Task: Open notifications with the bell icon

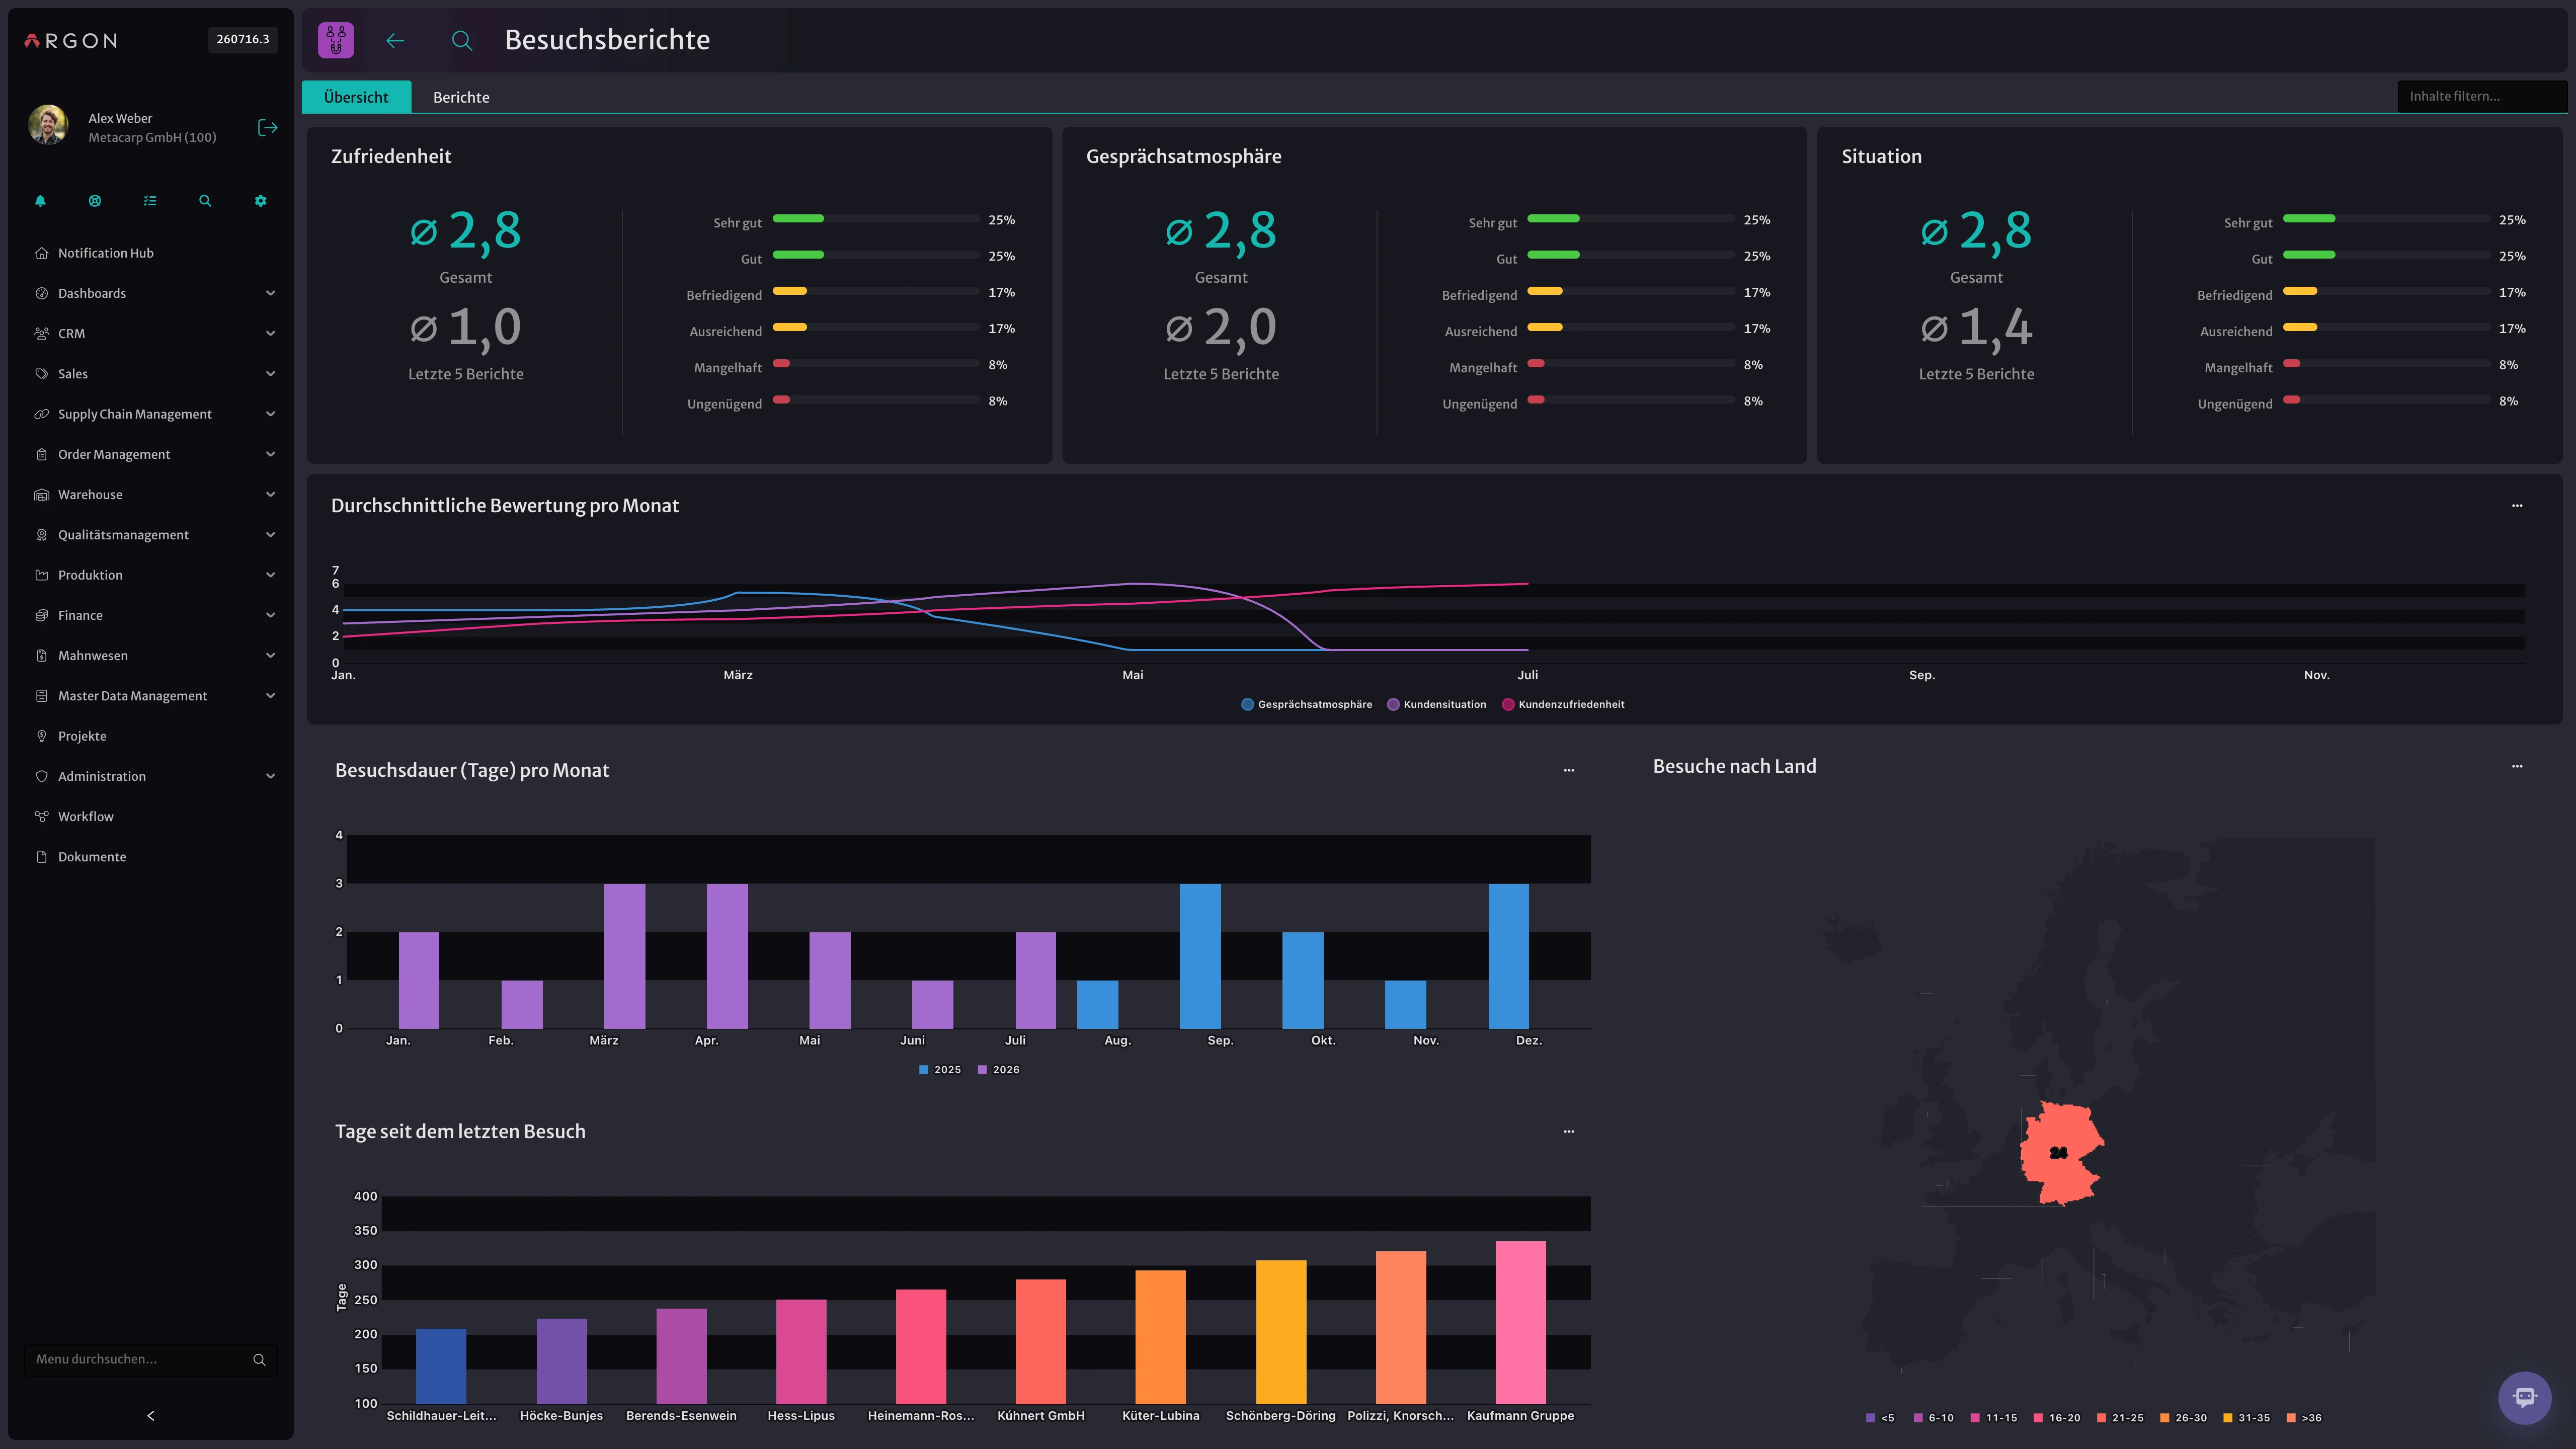Action: pyautogui.click(x=40, y=201)
